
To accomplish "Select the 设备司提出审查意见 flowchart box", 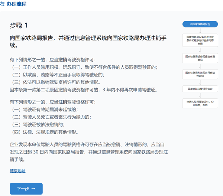I will click(x=200, y=58).
